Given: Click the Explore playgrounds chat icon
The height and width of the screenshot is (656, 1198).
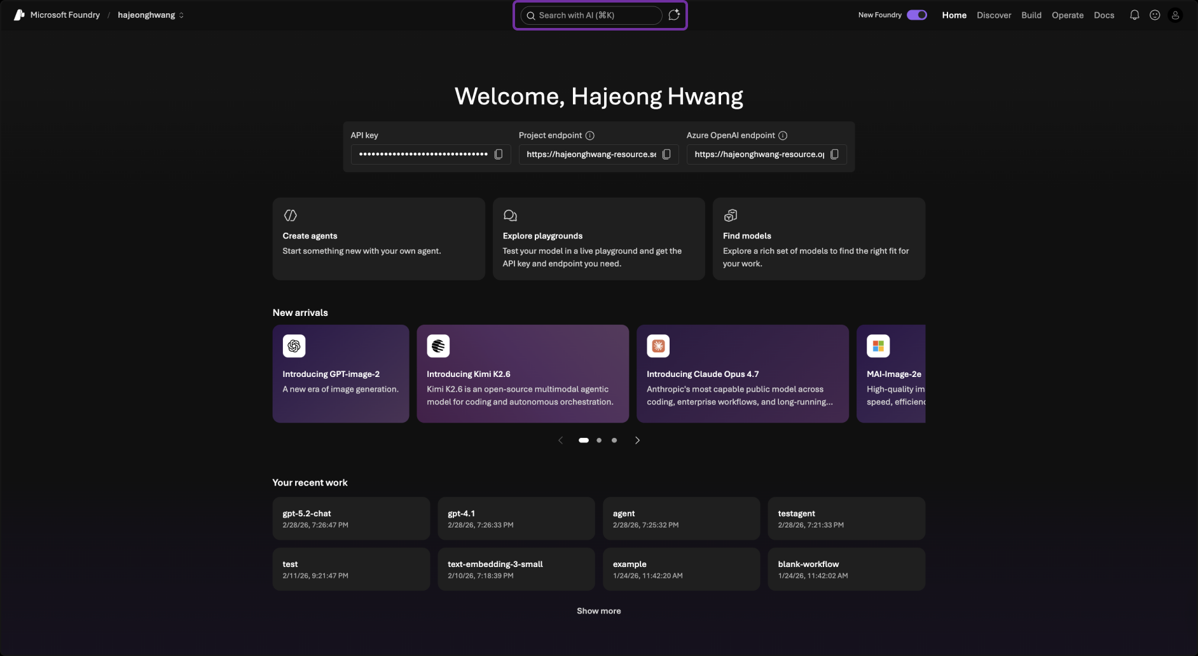Looking at the screenshot, I should coord(510,215).
